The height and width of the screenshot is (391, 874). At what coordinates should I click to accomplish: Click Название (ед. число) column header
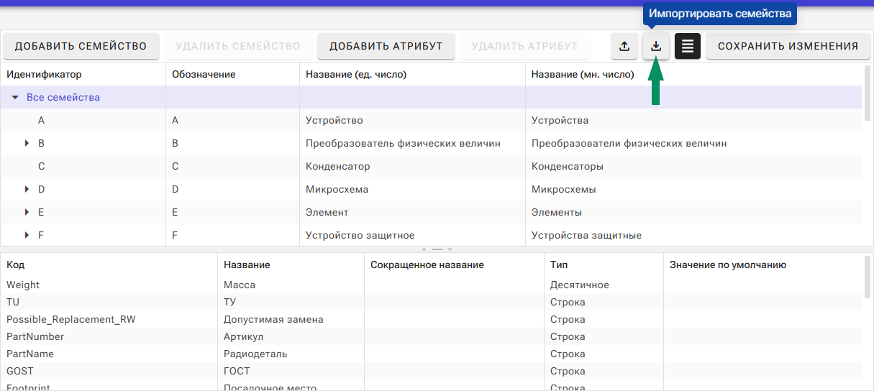[412, 74]
